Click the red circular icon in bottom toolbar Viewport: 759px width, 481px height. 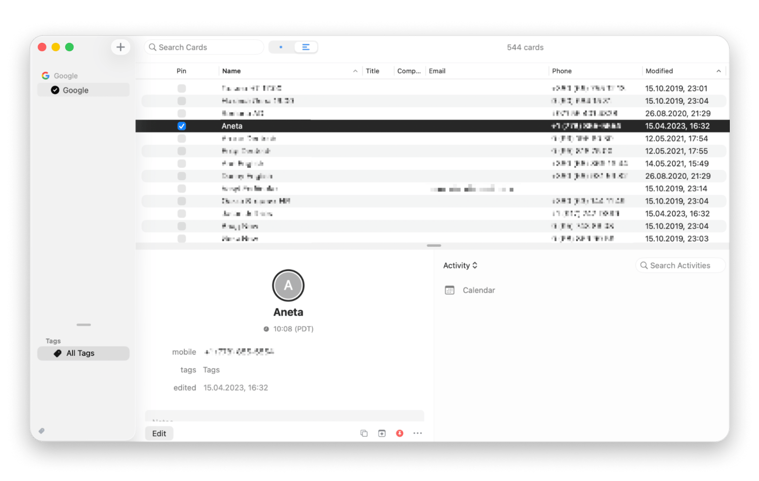tap(399, 433)
